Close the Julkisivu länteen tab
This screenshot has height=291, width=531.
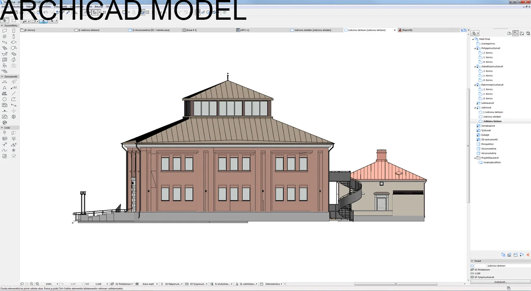[394, 30]
